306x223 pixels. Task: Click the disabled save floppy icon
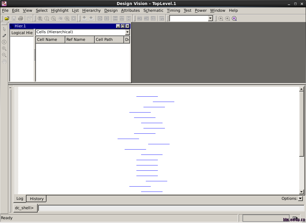coord(14,18)
